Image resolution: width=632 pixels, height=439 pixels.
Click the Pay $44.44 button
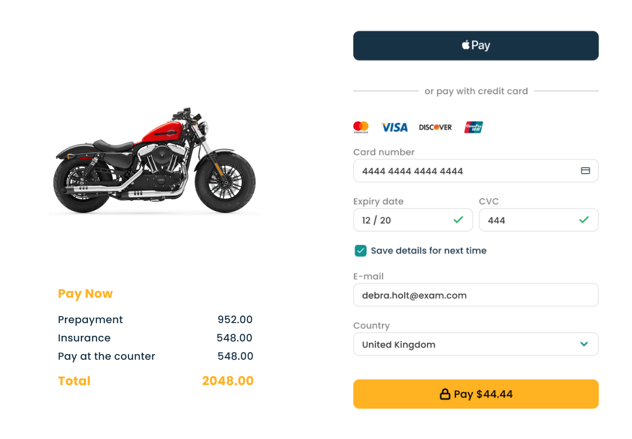click(476, 394)
